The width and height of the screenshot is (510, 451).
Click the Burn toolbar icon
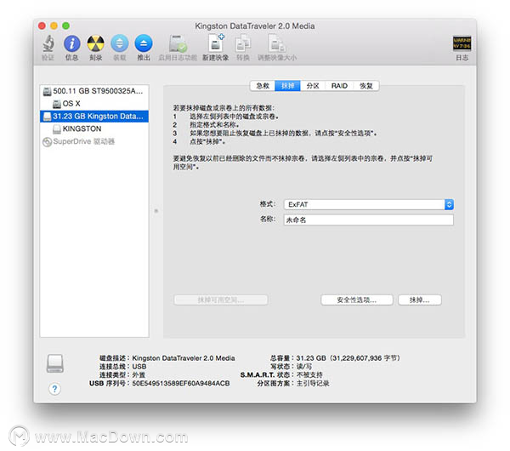pos(95,43)
